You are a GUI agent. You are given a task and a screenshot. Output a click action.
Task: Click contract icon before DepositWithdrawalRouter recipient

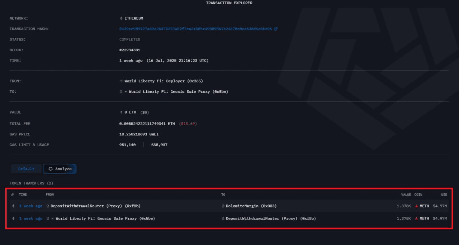(x=223, y=218)
